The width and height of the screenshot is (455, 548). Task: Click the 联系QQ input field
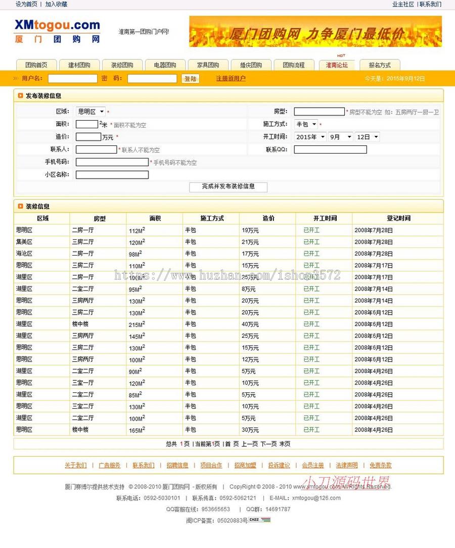331,150
